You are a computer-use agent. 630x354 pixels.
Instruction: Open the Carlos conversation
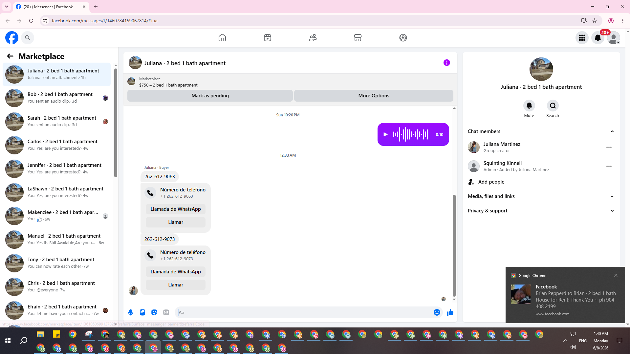pyautogui.click(x=56, y=145)
